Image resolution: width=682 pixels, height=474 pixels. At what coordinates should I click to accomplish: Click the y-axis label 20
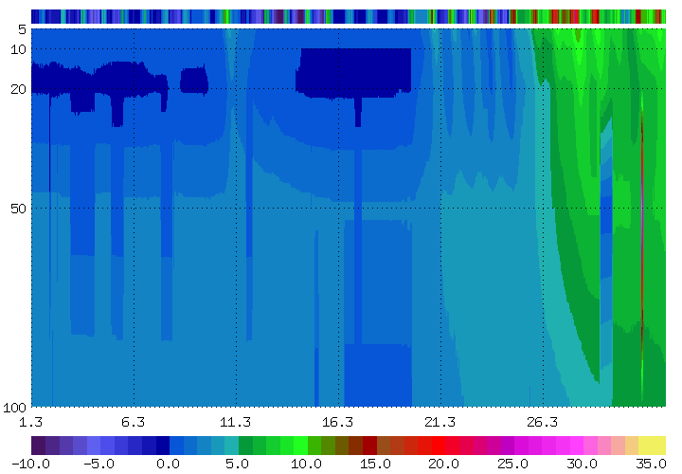tap(18, 89)
